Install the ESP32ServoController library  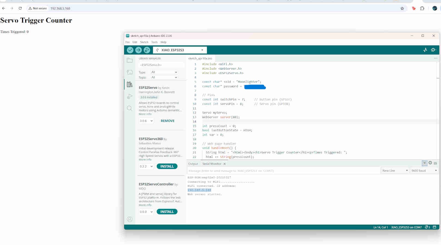[x=167, y=212]
